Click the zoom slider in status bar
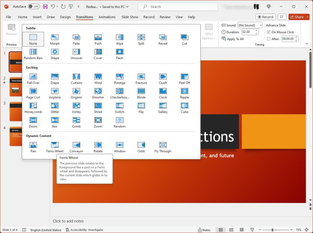 click(273, 230)
